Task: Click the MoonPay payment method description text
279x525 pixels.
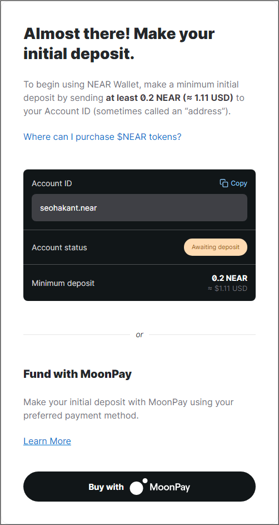Action: [128, 409]
